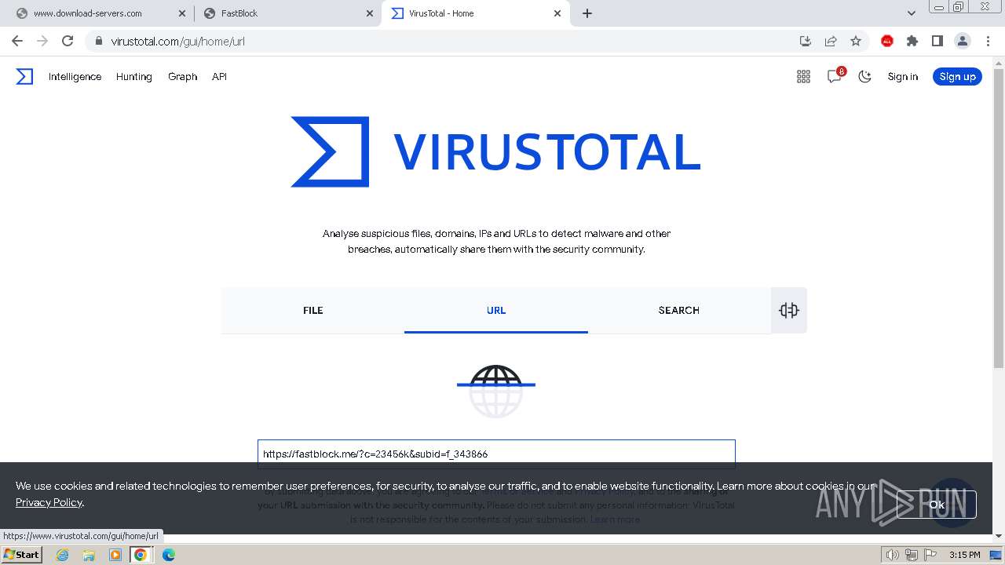The image size is (1005, 565).
Task: Reload the current page
Action: click(68, 41)
